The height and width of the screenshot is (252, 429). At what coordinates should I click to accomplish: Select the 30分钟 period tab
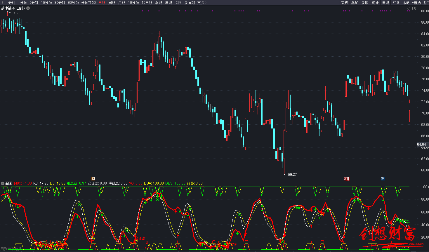60,3
